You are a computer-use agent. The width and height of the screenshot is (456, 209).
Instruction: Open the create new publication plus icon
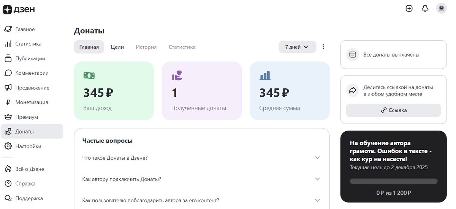(409, 8)
